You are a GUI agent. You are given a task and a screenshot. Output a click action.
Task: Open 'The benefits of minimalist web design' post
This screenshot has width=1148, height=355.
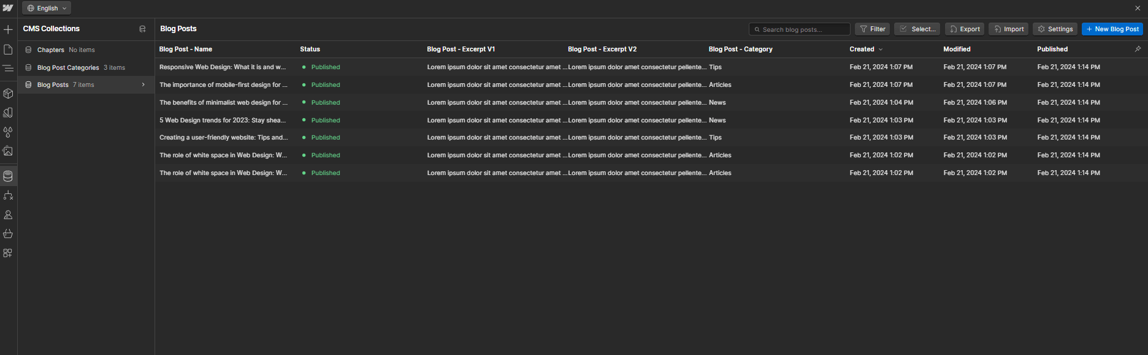pos(223,102)
